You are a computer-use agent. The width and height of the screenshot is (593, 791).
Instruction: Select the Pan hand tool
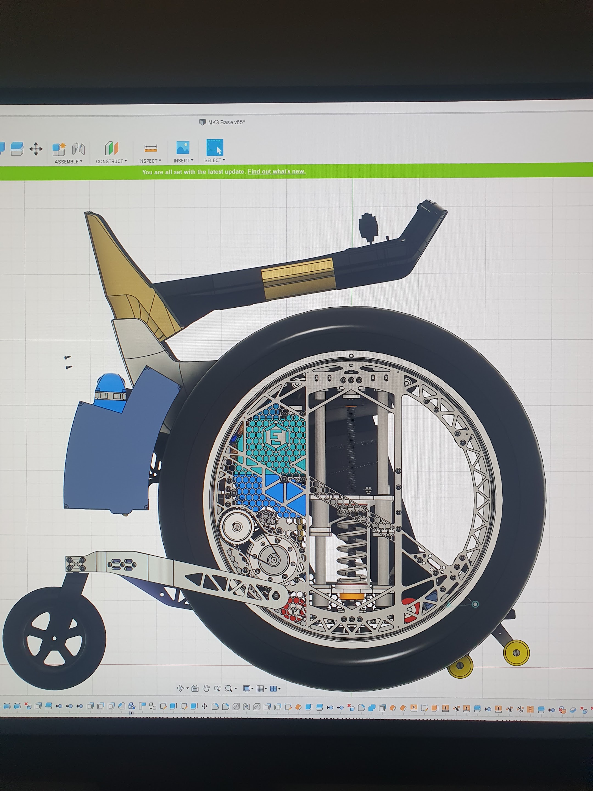click(x=206, y=688)
